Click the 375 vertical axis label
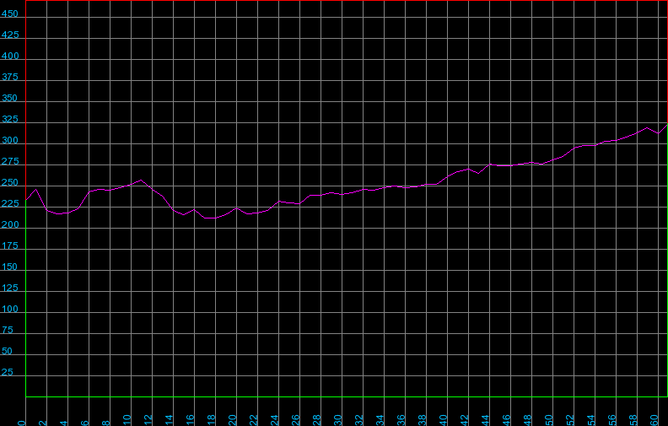Viewport: 668px width, 426px height. pos(10,77)
